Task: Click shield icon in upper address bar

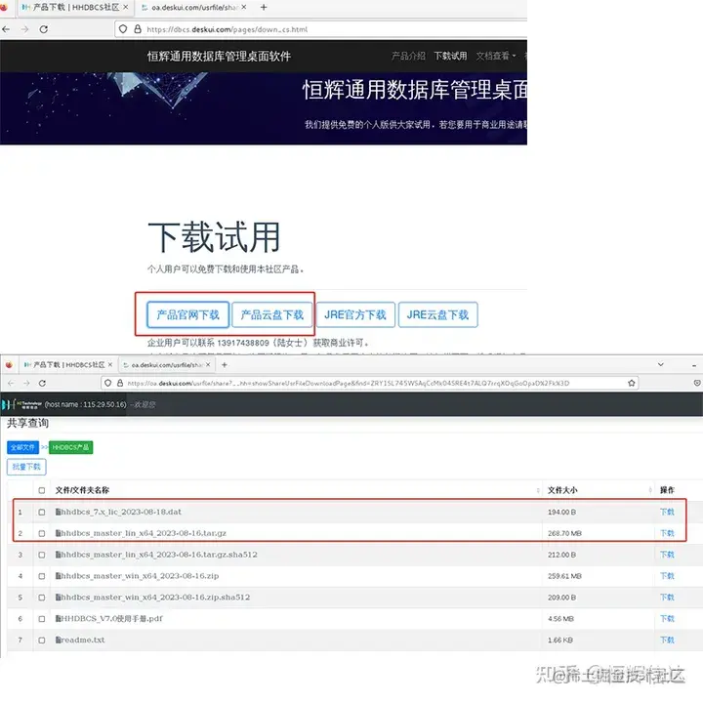Action: (123, 29)
